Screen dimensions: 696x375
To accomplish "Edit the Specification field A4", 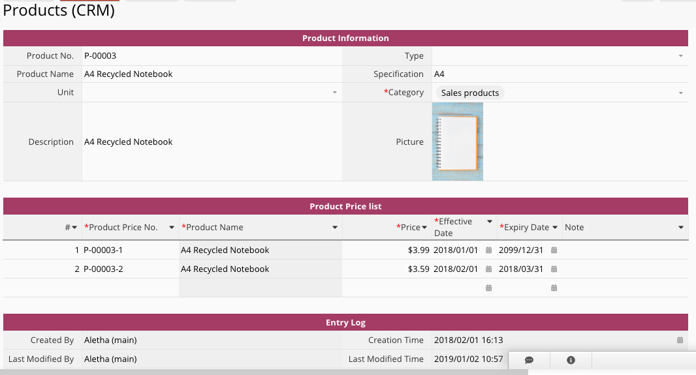I will coord(560,74).
